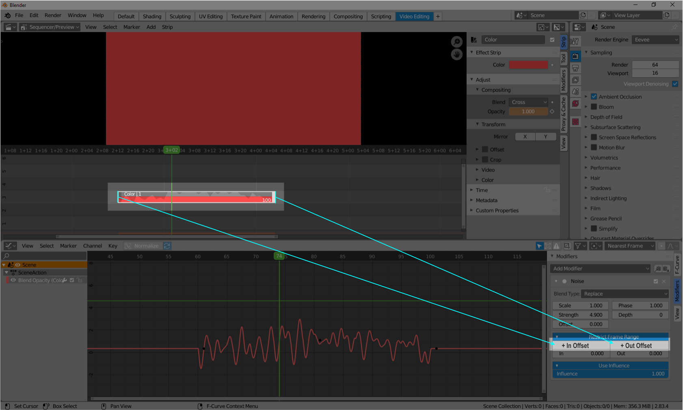The height and width of the screenshot is (410, 683).
Task: Click the zoom magnifier gizmo in preview
Action: pos(457,42)
